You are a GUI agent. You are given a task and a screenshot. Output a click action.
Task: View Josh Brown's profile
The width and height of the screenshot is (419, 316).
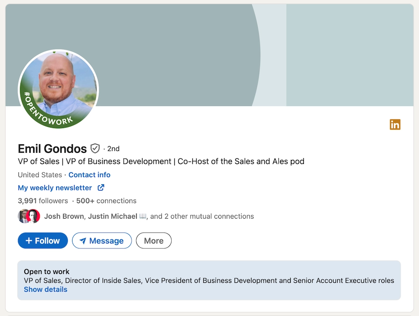64,216
